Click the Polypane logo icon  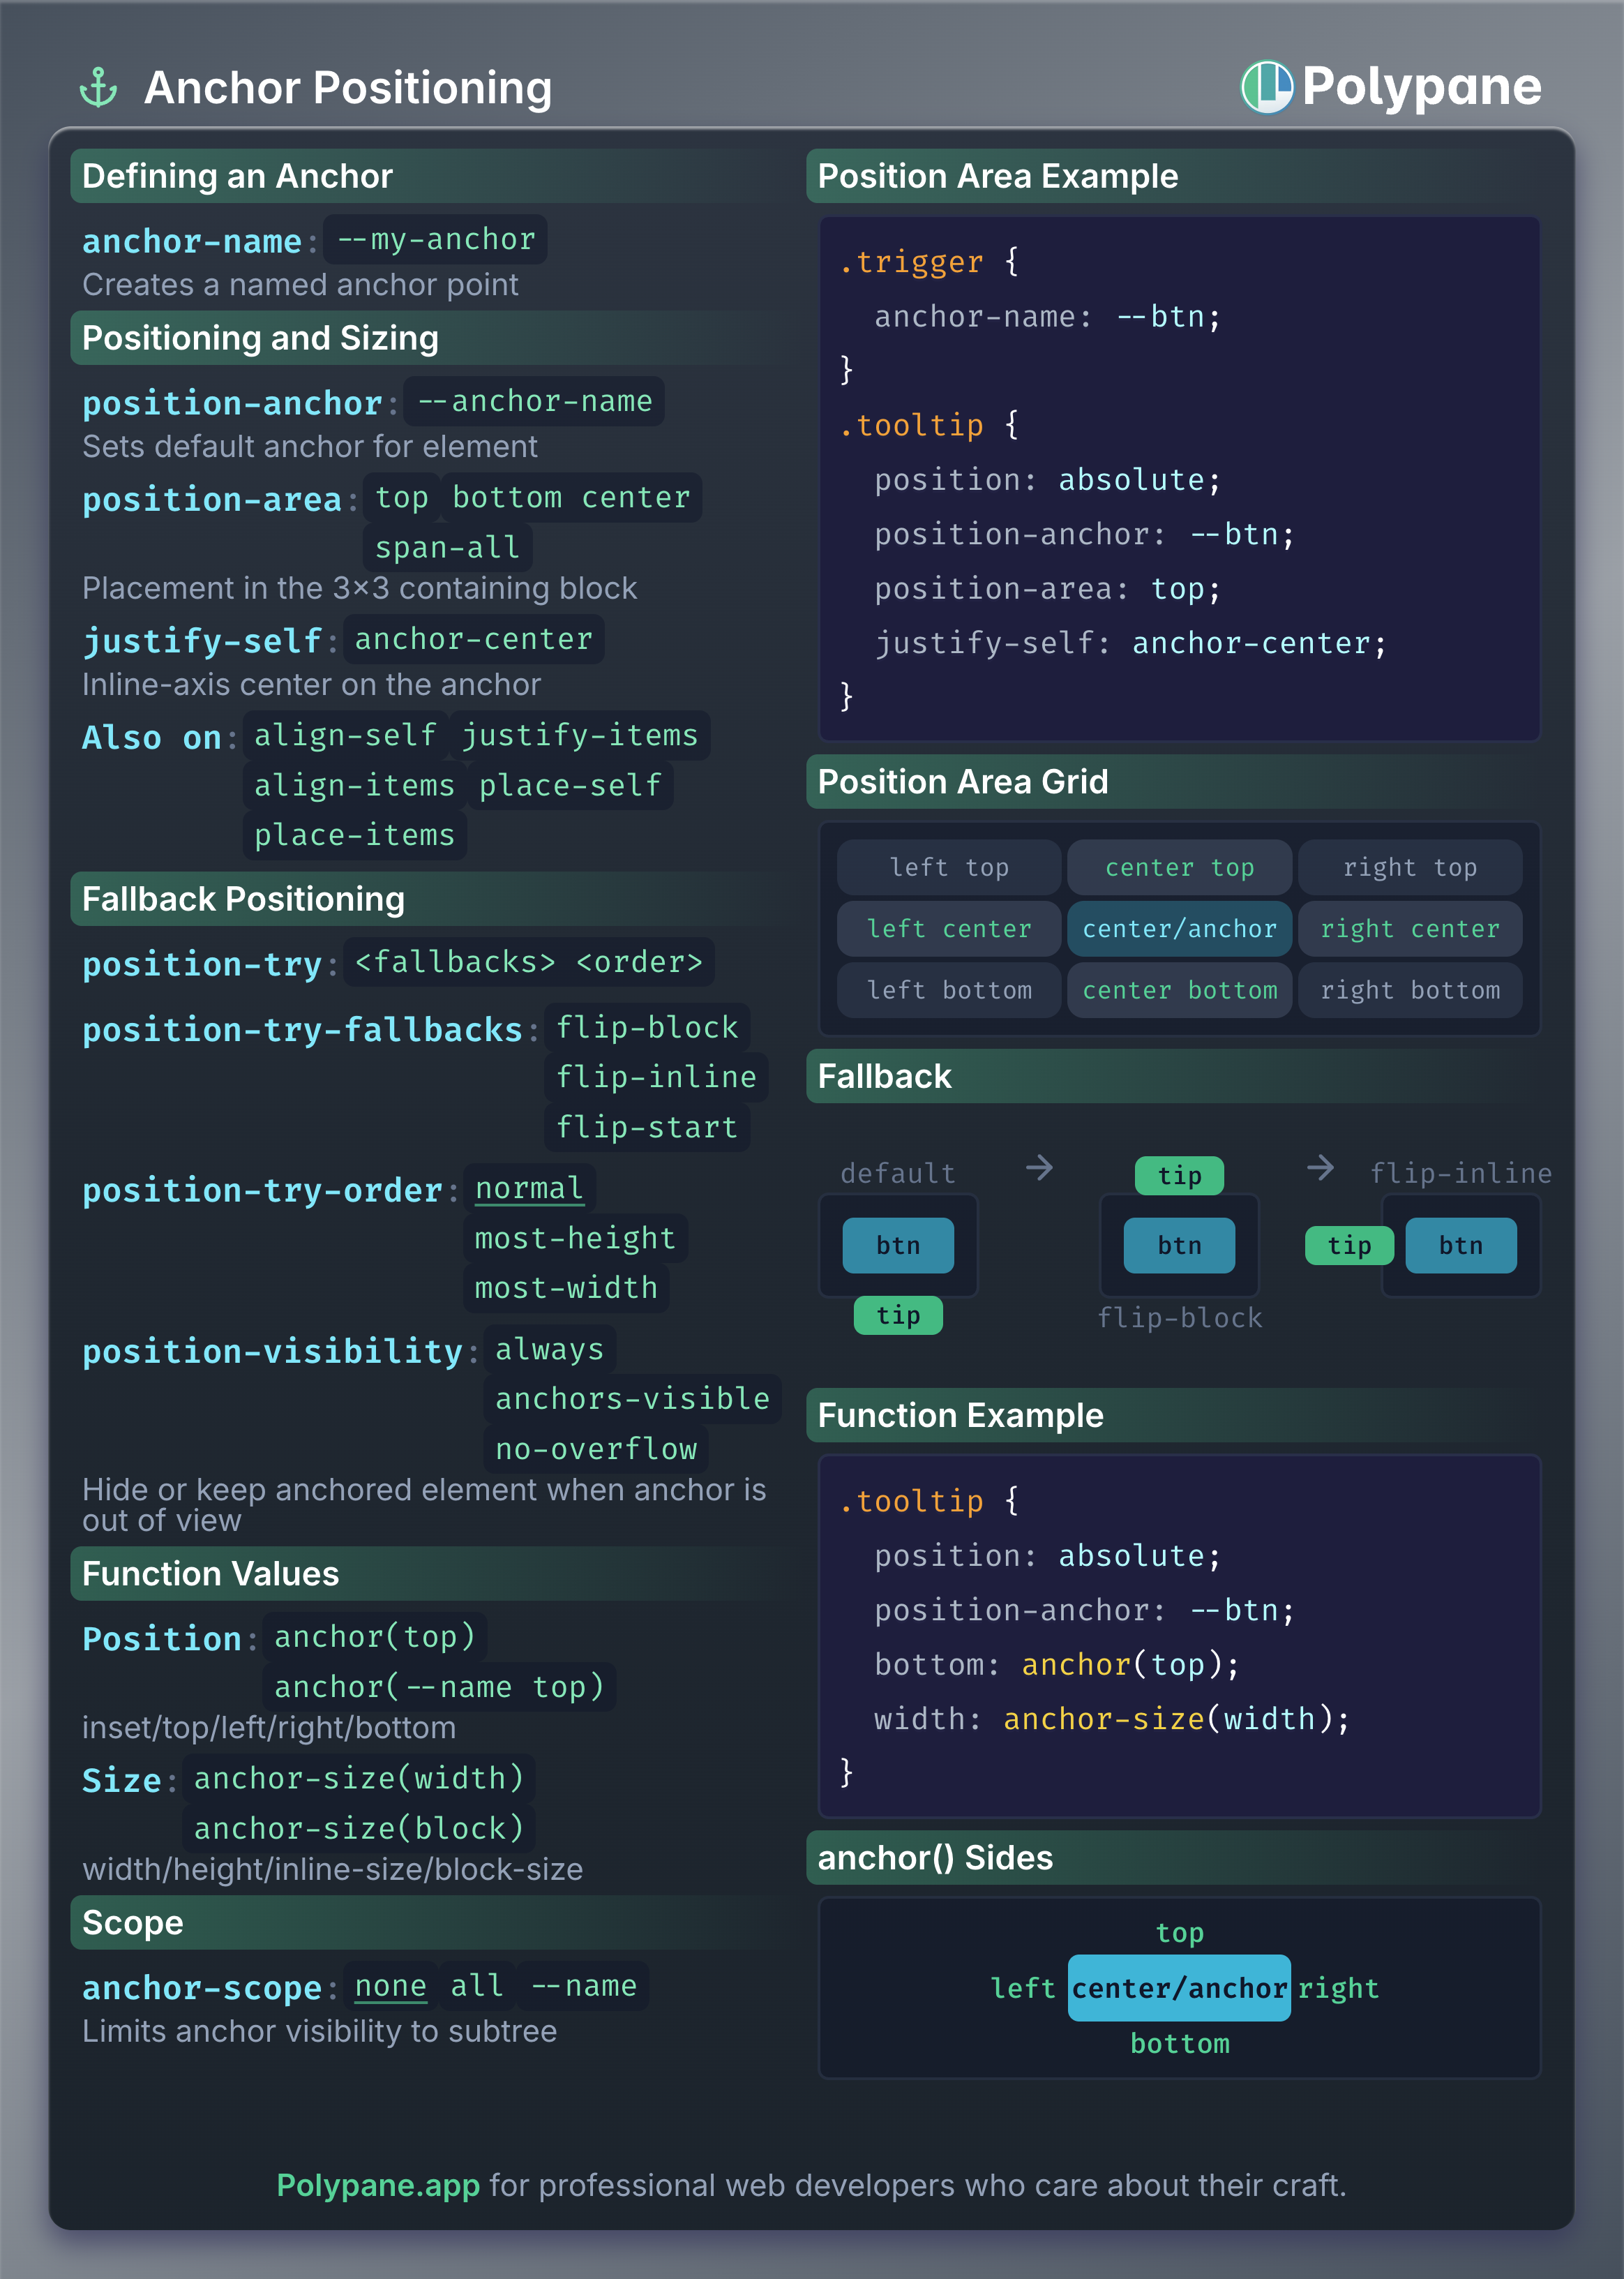click(1267, 87)
